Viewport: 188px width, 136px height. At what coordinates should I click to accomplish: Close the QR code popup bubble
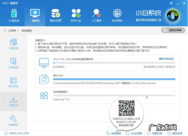tap(147, 98)
